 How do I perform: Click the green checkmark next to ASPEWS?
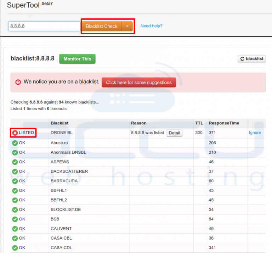pos(15,162)
